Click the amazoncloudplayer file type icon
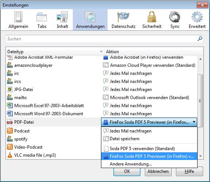This screenshot has height=182, width=210. point(10,65)
